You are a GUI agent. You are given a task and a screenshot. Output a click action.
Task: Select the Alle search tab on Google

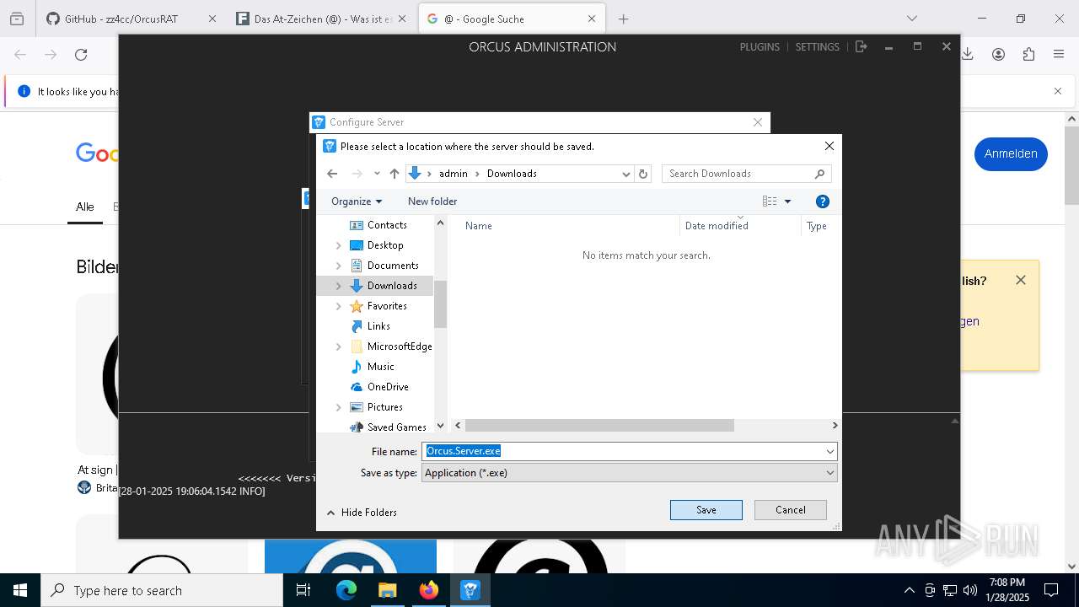[x=85, y=207]
